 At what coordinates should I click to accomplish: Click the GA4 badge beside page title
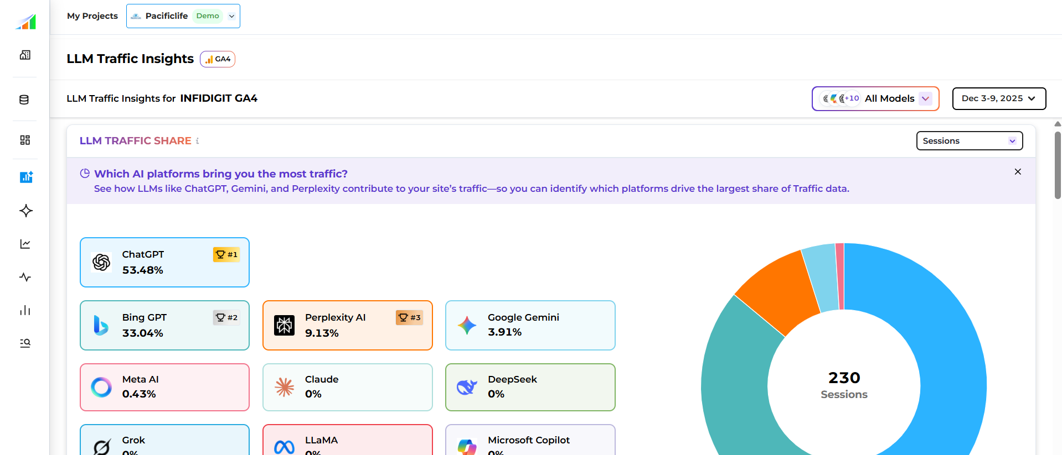[218, 59]
